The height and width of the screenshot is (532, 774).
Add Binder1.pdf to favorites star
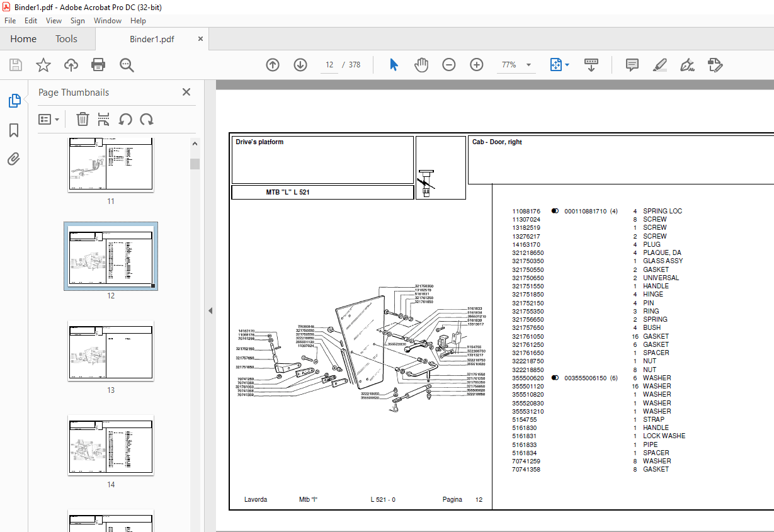(42, 64)
